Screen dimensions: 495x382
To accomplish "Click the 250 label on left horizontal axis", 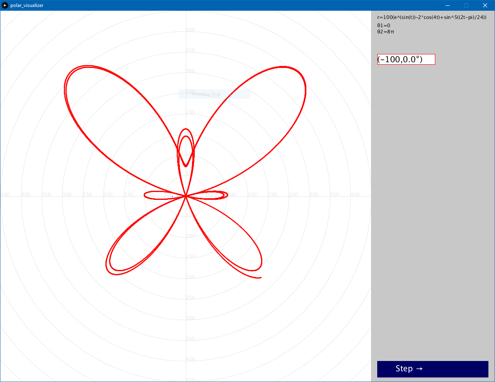I will pos(87,195).
